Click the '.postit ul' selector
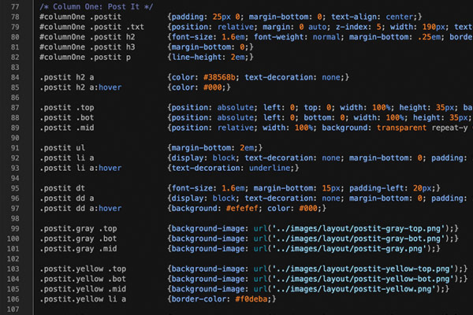This screenshot has width=473, height=315. pyautogui.click(x=61, y=147)
